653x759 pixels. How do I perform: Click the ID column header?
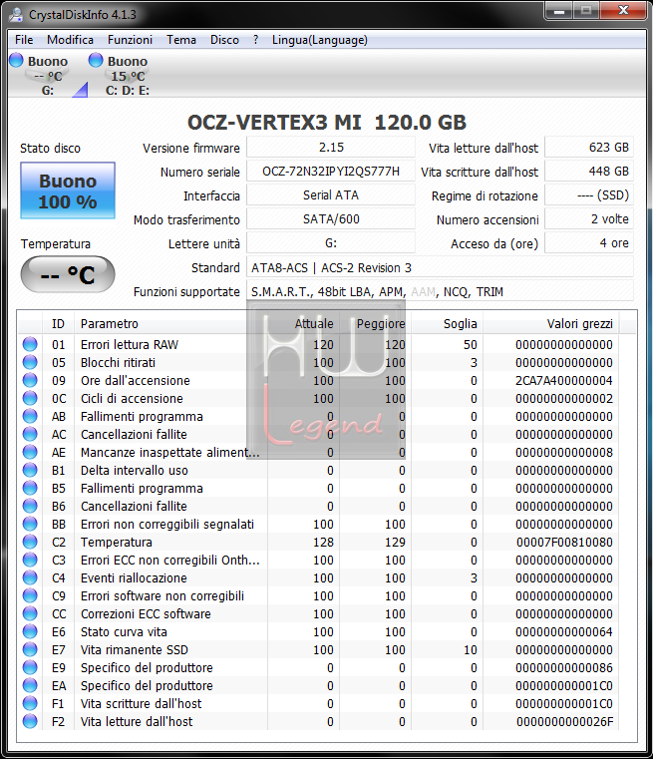coord(58,323)
